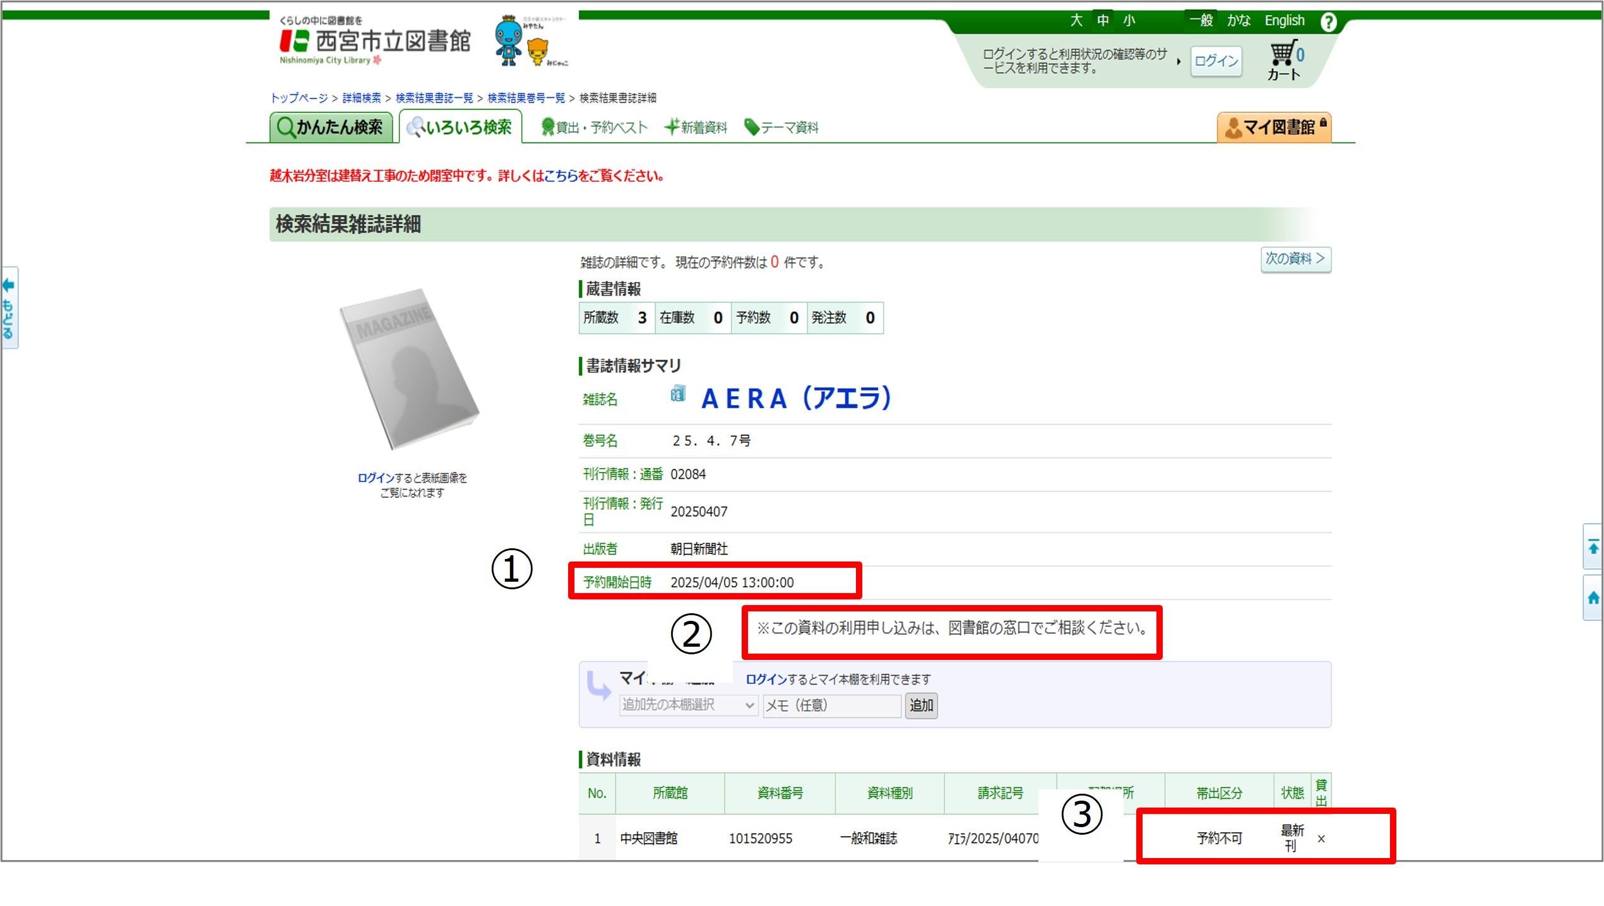Open 貸出・予約ベスト menu item

pyautogui.click(x=594, y=127)
